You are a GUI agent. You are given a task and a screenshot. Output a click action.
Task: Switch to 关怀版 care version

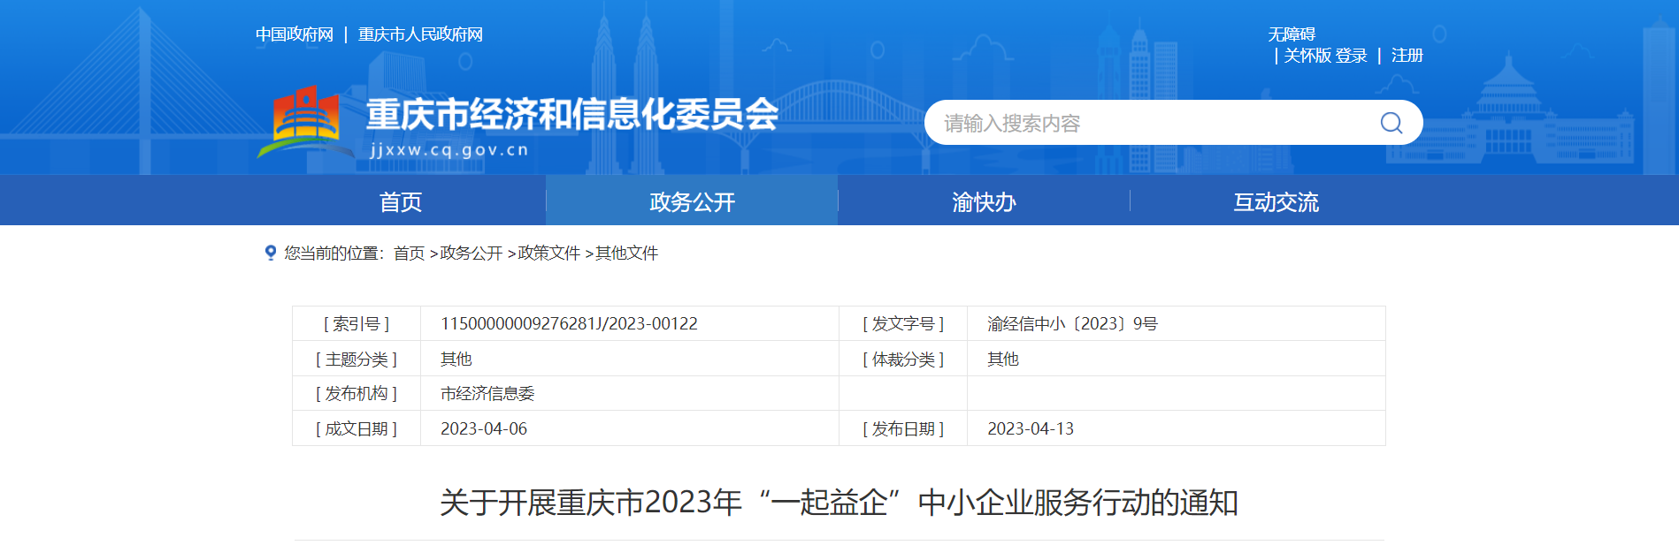1307,56
